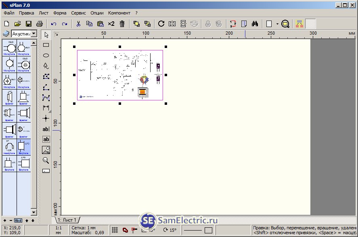Paste from the clipboard with the toolbar icon
This screenshot has width=358, height=237.
[x=100, y=24]
